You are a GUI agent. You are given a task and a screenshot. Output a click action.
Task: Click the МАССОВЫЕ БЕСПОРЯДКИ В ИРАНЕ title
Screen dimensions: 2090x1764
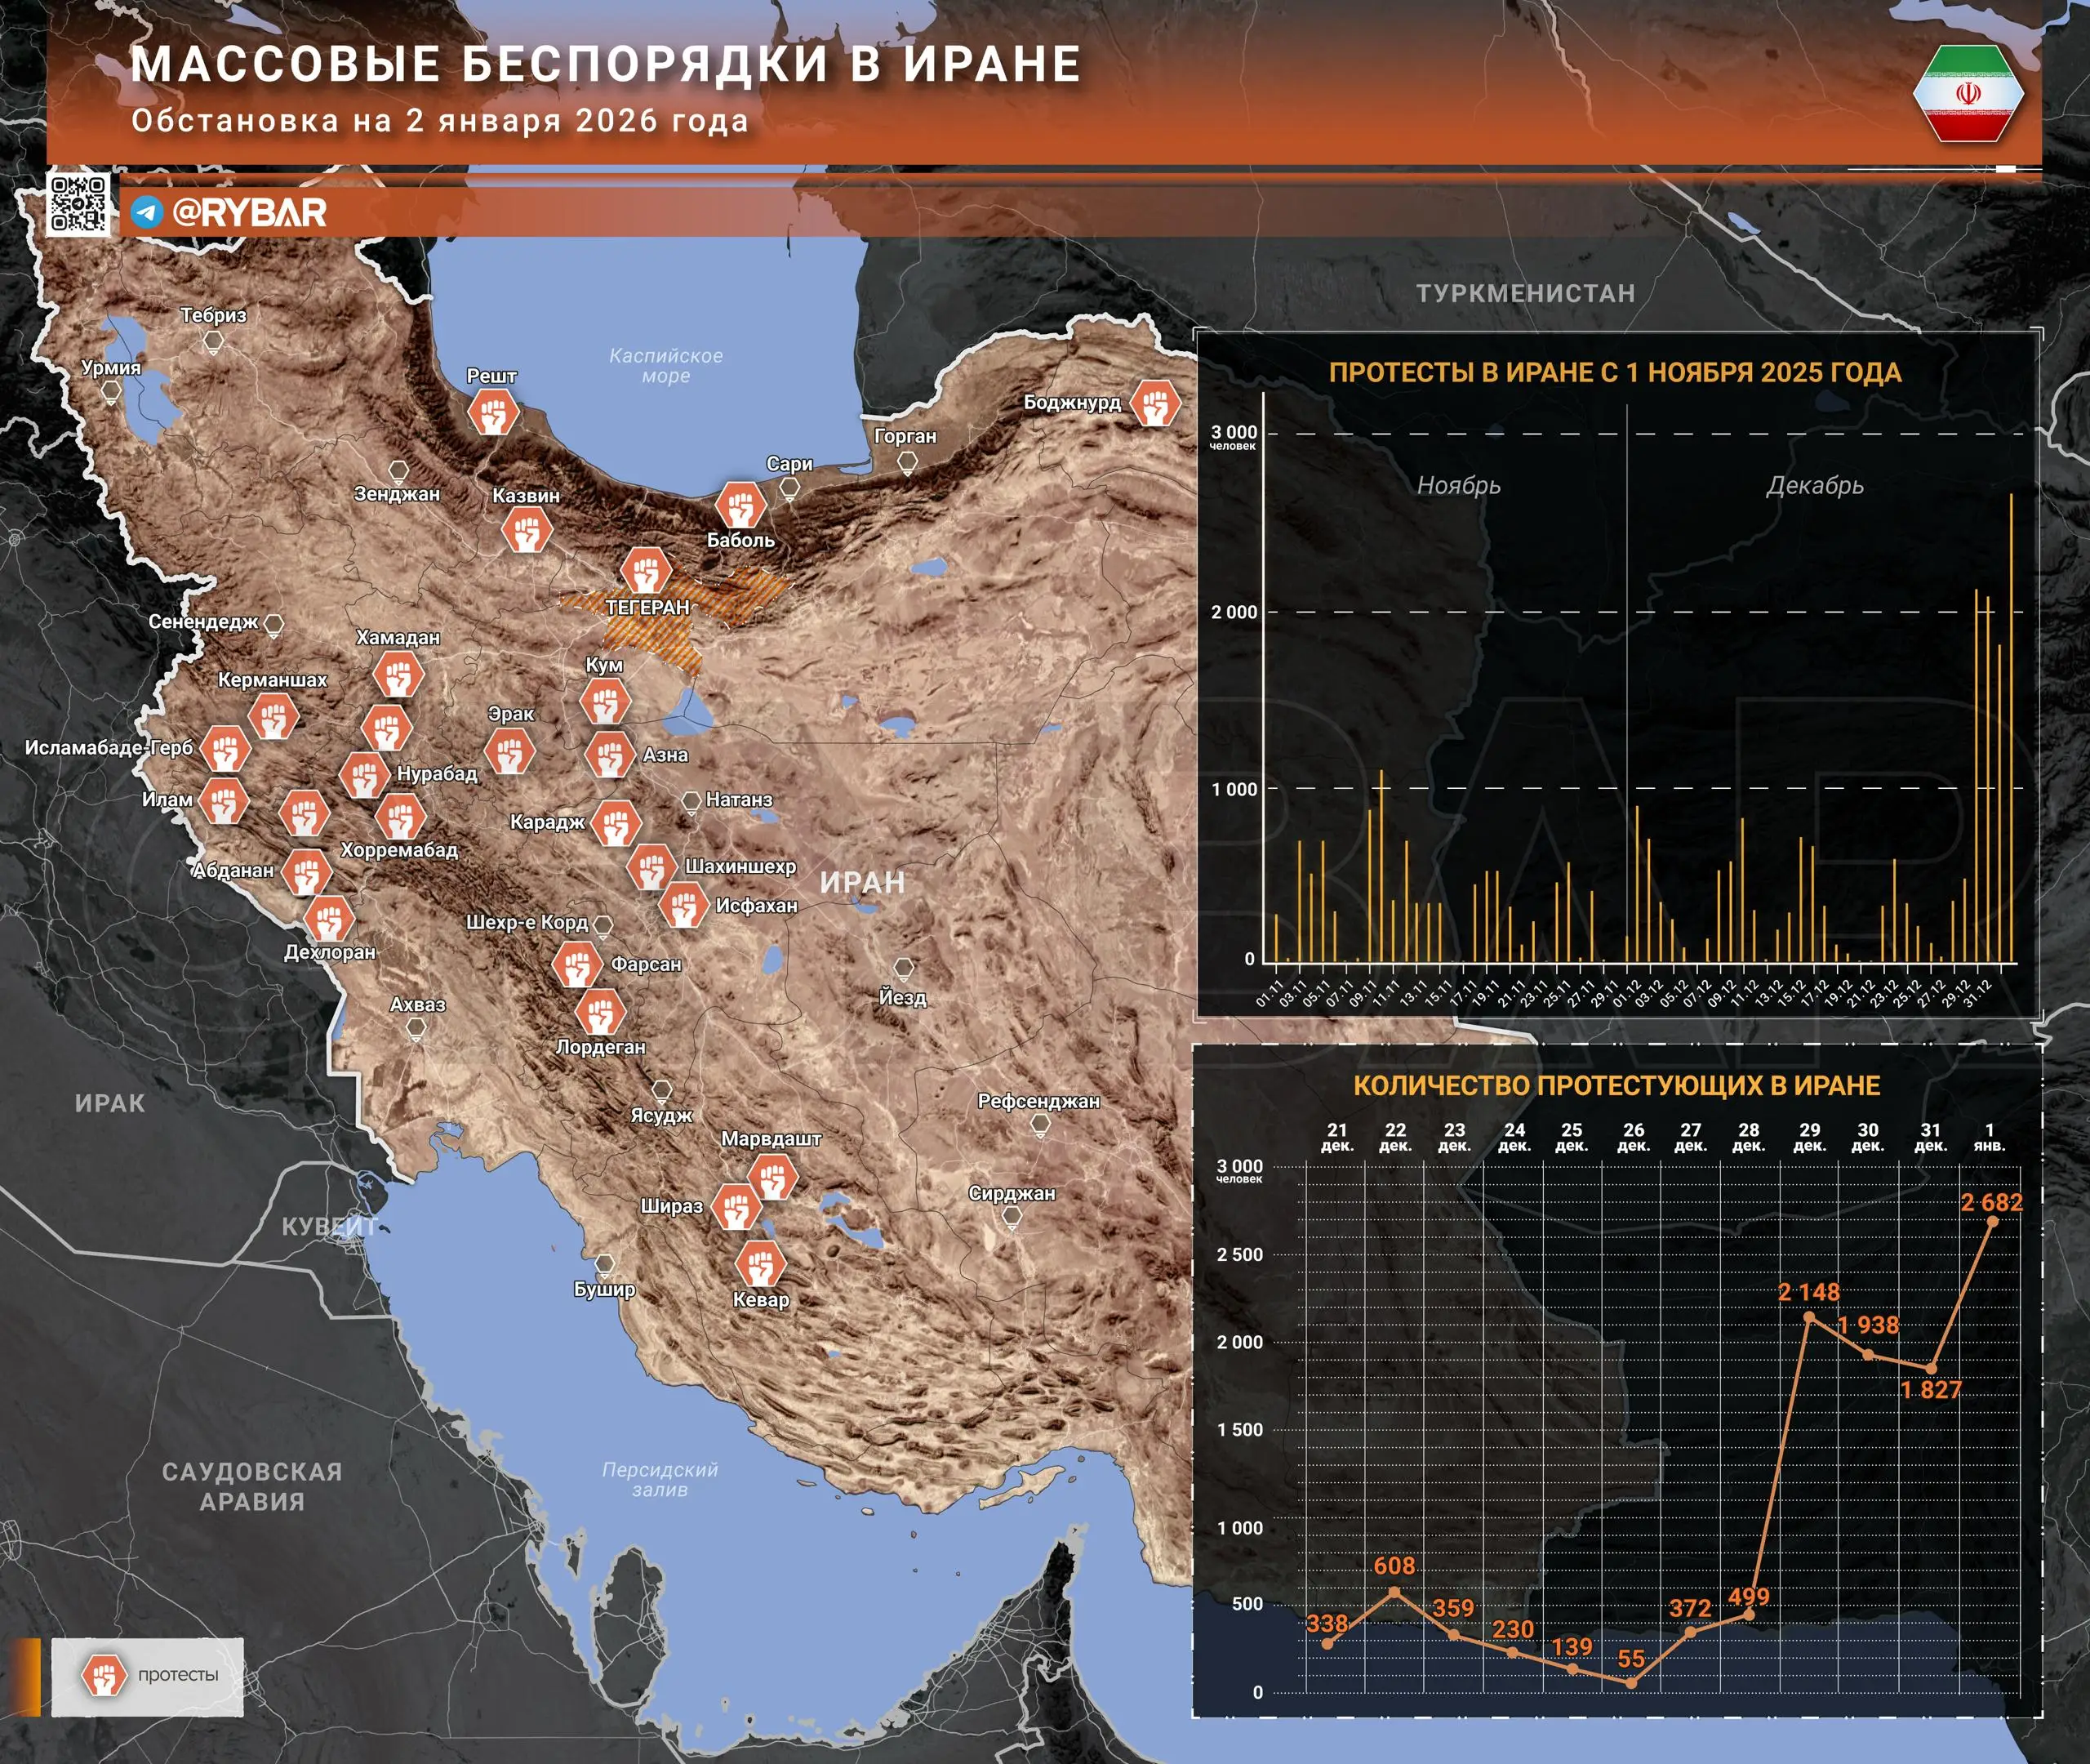click(606, 64)
